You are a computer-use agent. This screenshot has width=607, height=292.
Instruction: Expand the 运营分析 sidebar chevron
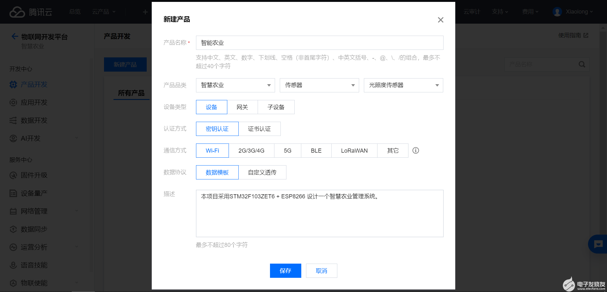point(77,247)
